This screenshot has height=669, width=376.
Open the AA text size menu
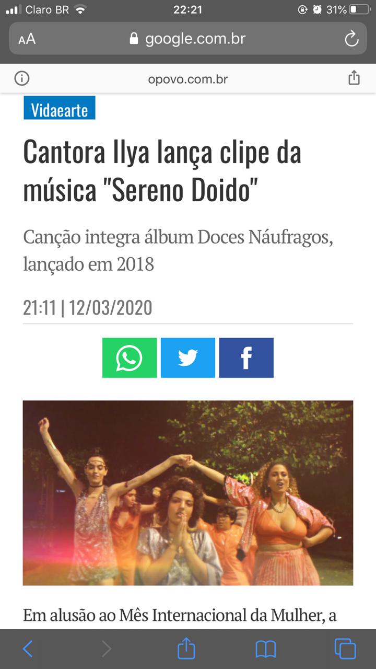point(27,39)
